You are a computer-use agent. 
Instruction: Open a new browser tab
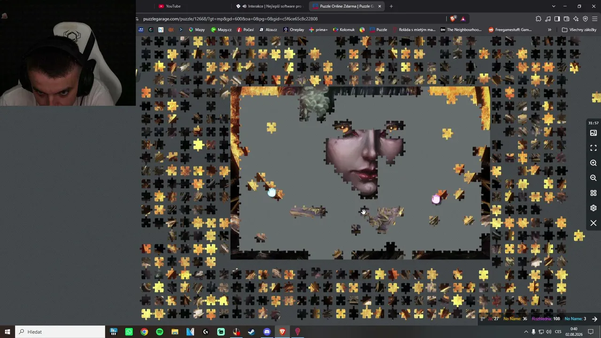(391, 6)
